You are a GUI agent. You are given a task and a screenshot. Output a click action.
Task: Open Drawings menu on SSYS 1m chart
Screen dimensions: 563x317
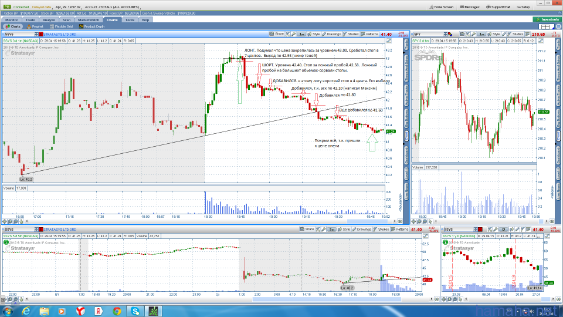331,34
